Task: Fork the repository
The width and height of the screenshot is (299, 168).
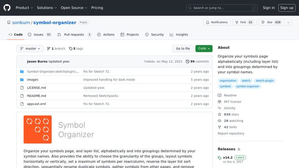Action: click(x=244, y=22)
